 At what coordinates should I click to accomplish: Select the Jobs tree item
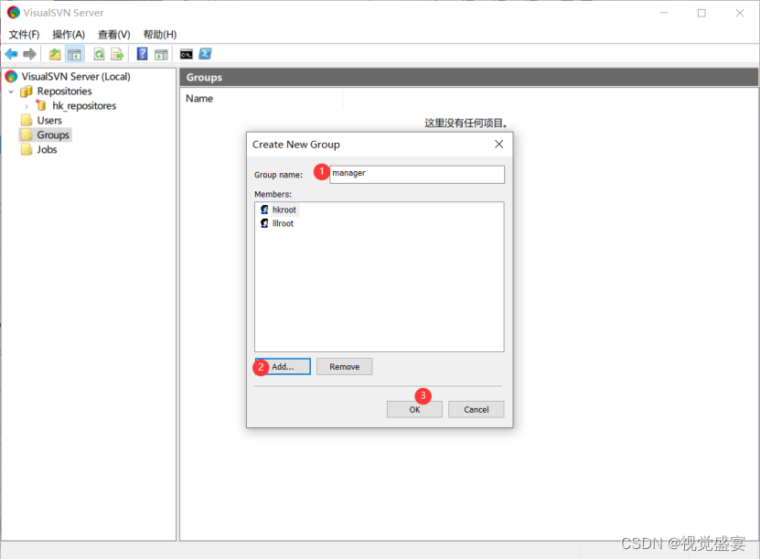(47, 149)
